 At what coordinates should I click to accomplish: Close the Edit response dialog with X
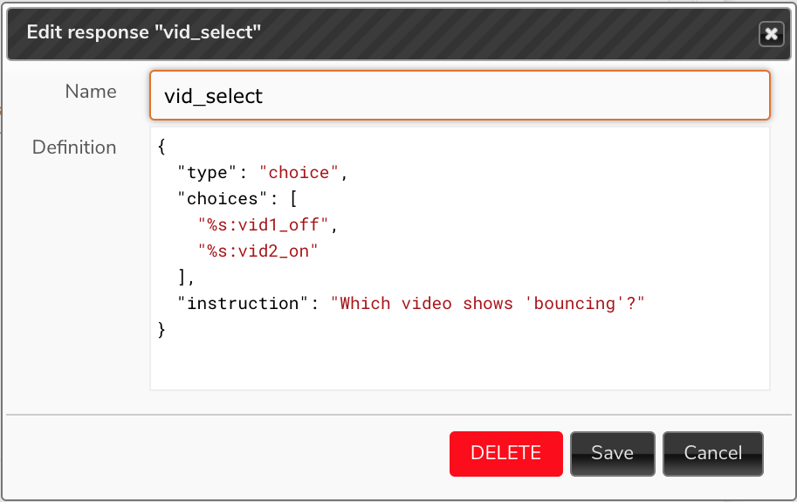(x=771, y=34)
